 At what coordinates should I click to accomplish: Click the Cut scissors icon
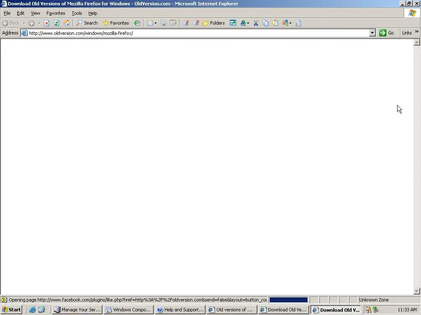[x=256, y=23]
